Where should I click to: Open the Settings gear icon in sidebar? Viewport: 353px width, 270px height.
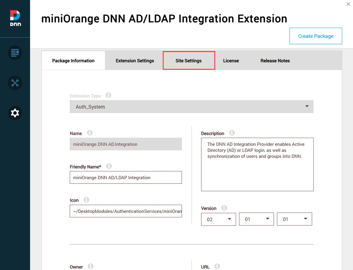click(x=15, y=113)
